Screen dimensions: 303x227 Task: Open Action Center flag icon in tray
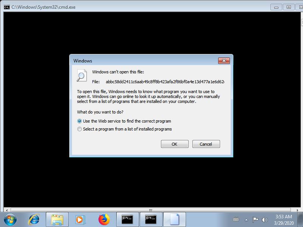(x=255, y=220)
